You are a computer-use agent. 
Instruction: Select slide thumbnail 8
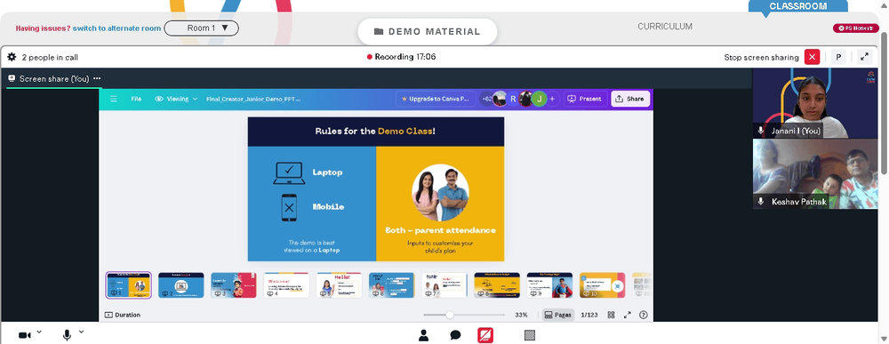pos(497,285)
